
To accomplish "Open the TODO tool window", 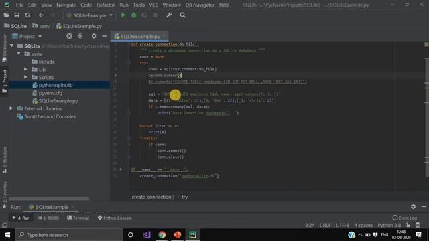I will pyautogui.click(x=48, y=218).
